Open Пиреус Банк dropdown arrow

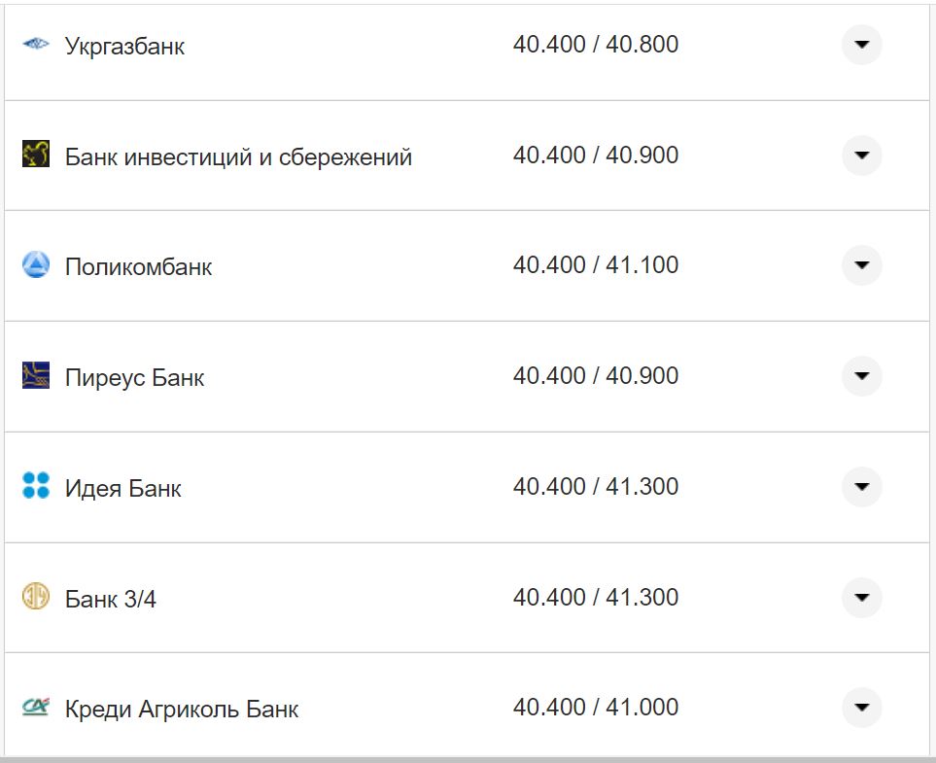tap(861, 376)
